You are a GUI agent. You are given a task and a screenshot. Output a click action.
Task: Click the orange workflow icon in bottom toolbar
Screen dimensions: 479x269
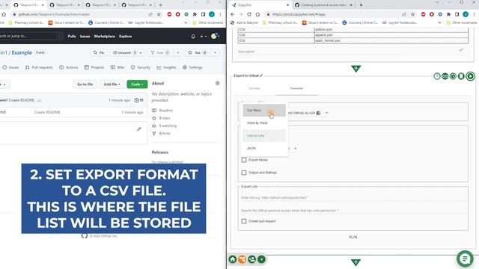click(242, 259)
